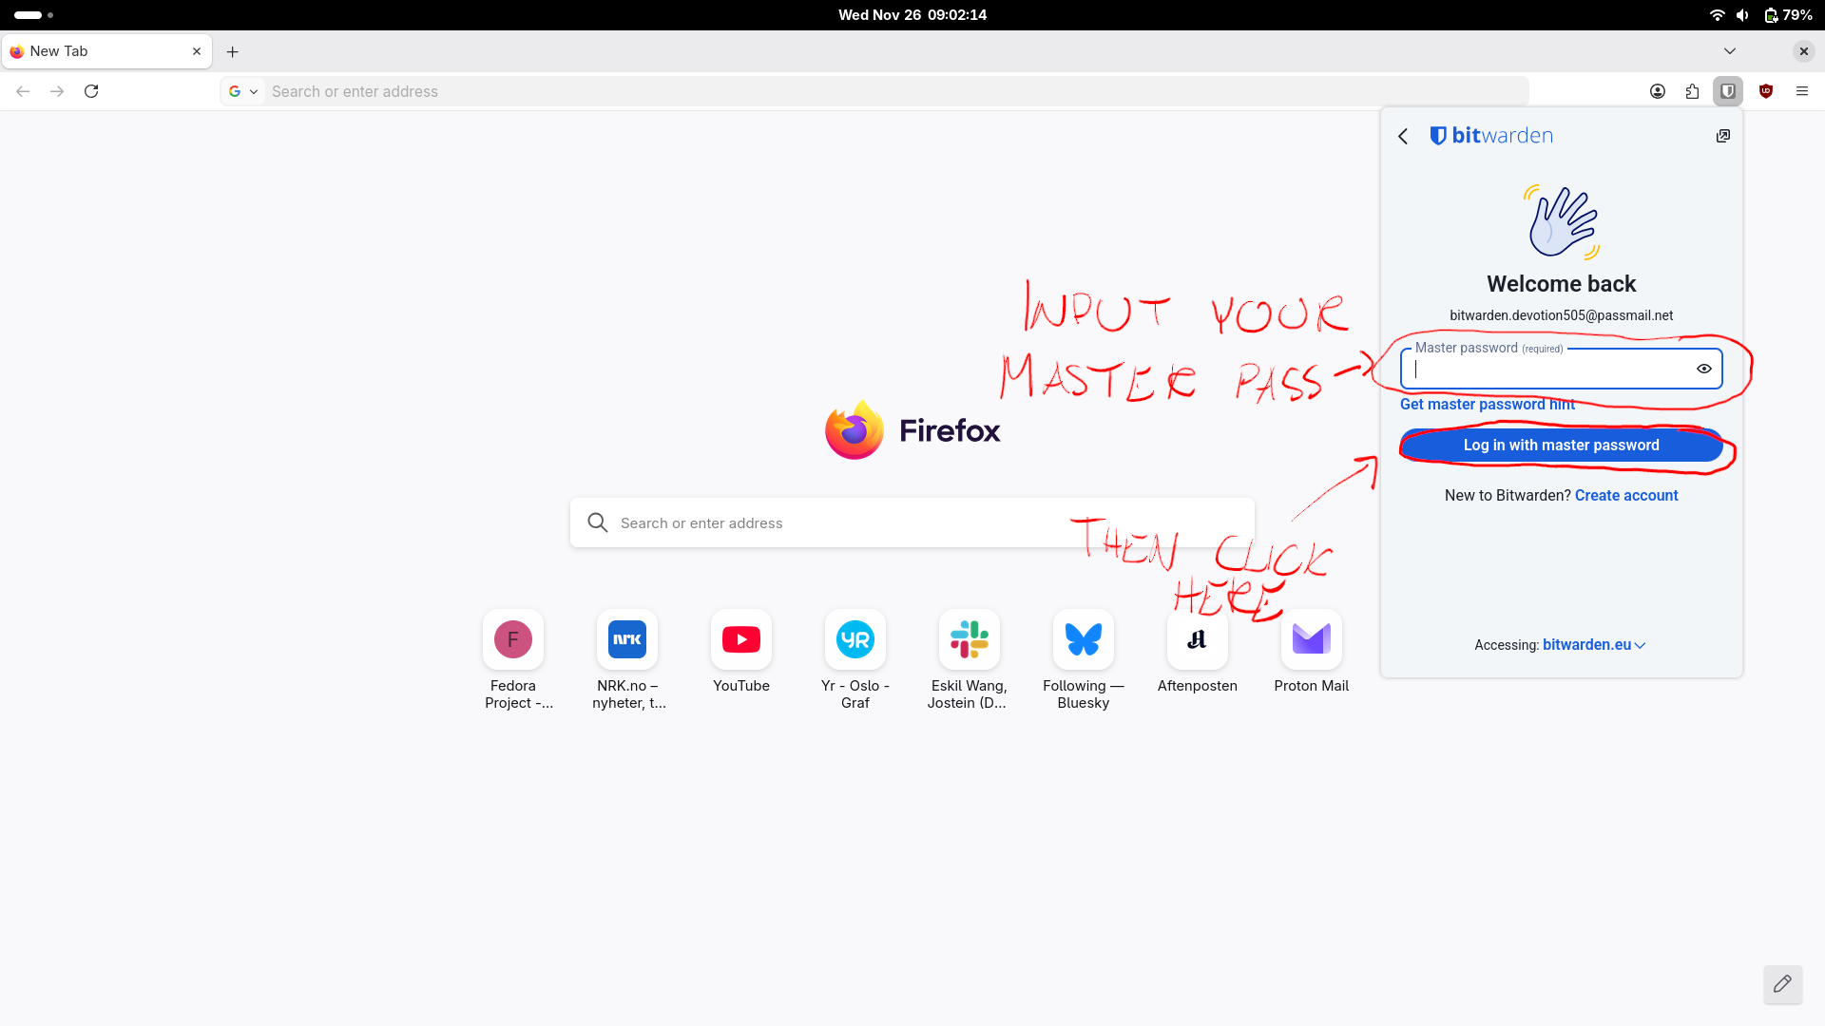Click the Create account link
The width and height of the screenshot is (1825, 1026).
[x=1625, y=496]
